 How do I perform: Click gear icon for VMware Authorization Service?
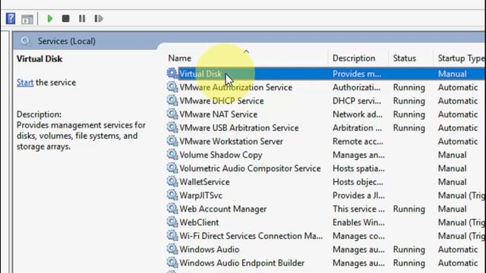pyautogui.click(x=172, y=87)
